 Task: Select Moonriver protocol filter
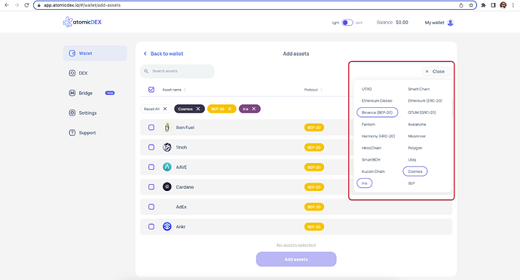(417, 136)
